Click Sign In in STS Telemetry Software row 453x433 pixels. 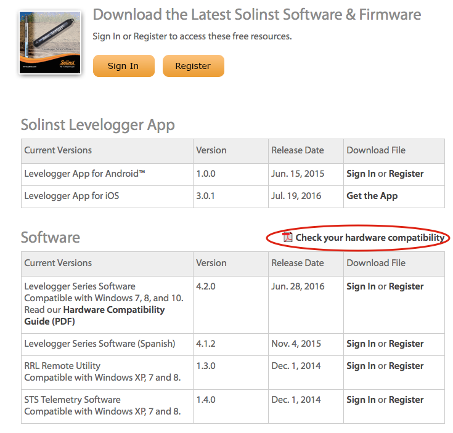tap(361, 400)
